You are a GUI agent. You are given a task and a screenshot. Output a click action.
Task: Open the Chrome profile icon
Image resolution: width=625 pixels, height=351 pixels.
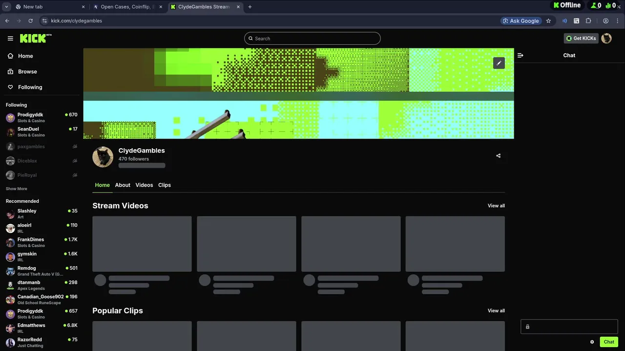coord(605,21)
